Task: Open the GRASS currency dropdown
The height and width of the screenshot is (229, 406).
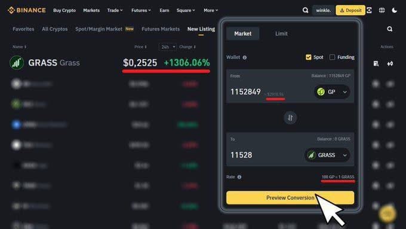Action: click(327, 155)
